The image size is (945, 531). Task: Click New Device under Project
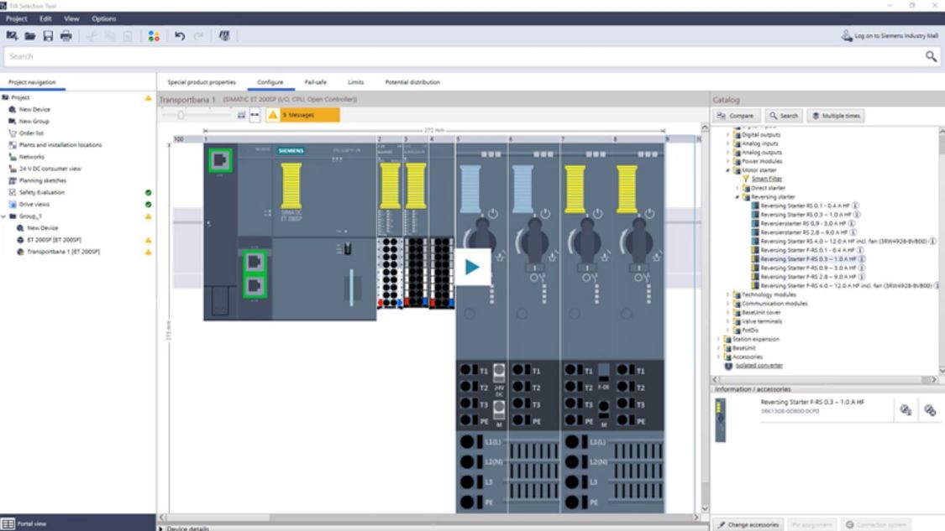(x=34, y=110)
